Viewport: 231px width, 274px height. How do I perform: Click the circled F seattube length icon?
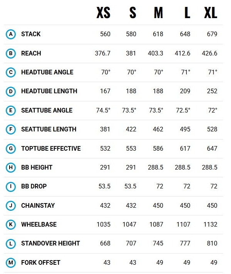pos(11,129)
